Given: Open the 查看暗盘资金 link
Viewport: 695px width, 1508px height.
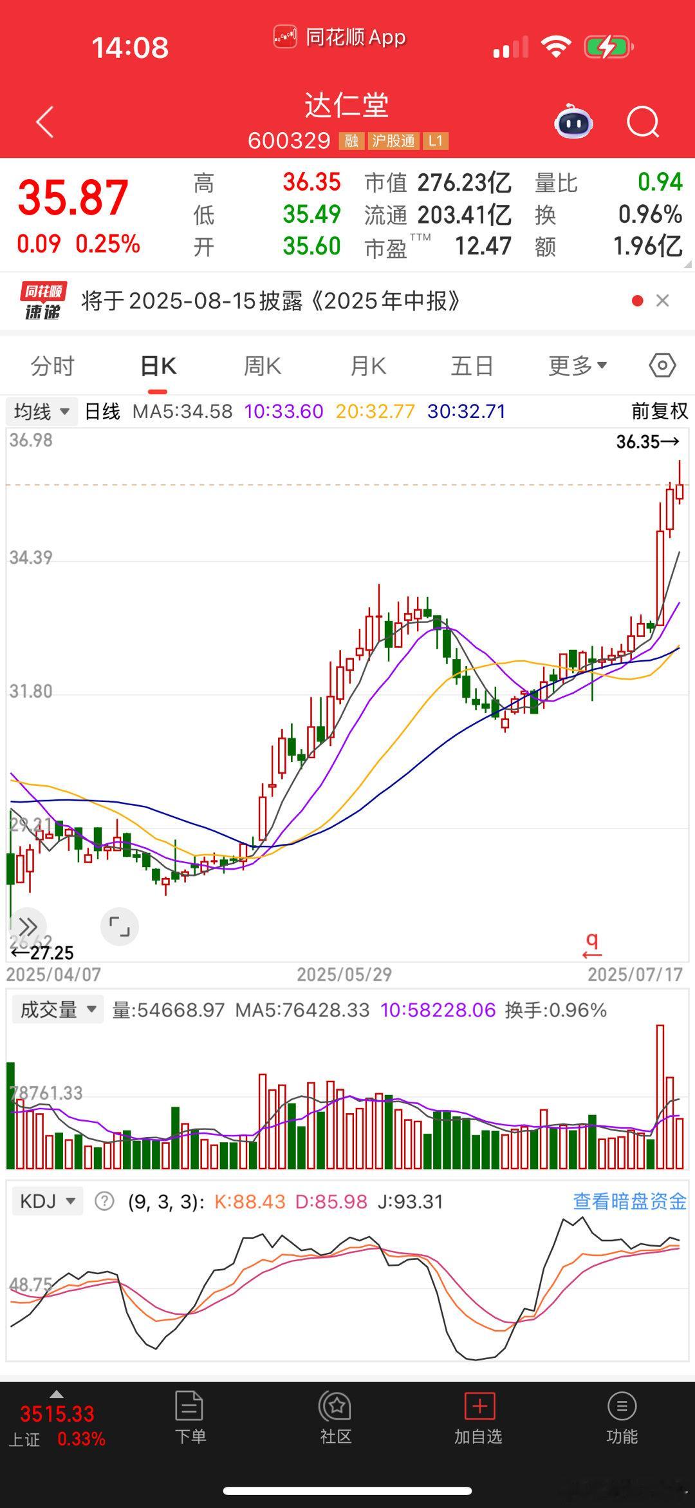Looking at the screenshot, I should point(629,1201).
